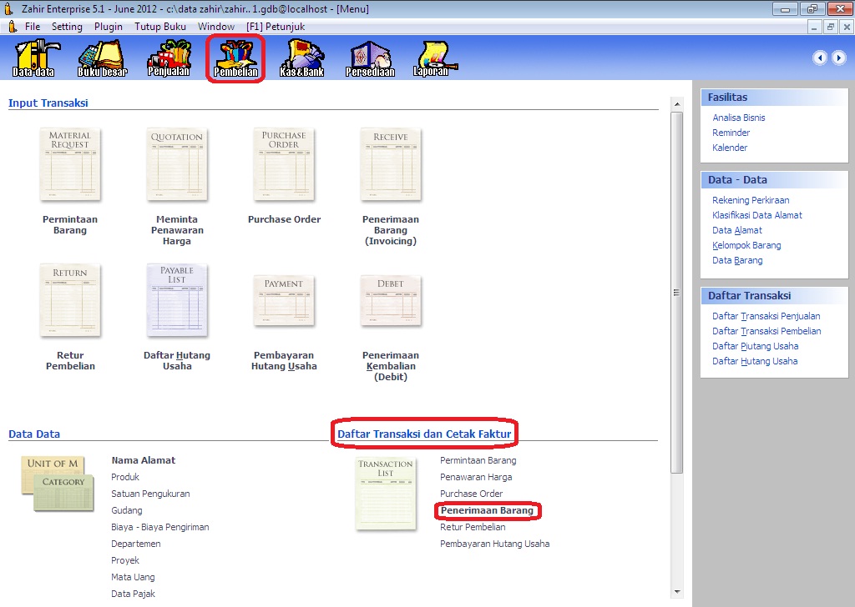Open the Tutup Buku menu
This screenshot has height=607, width=855.
tap(160, 27)
